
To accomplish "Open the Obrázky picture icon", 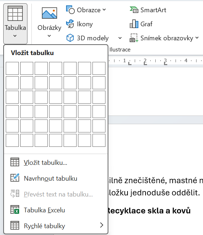I will 49,13.
